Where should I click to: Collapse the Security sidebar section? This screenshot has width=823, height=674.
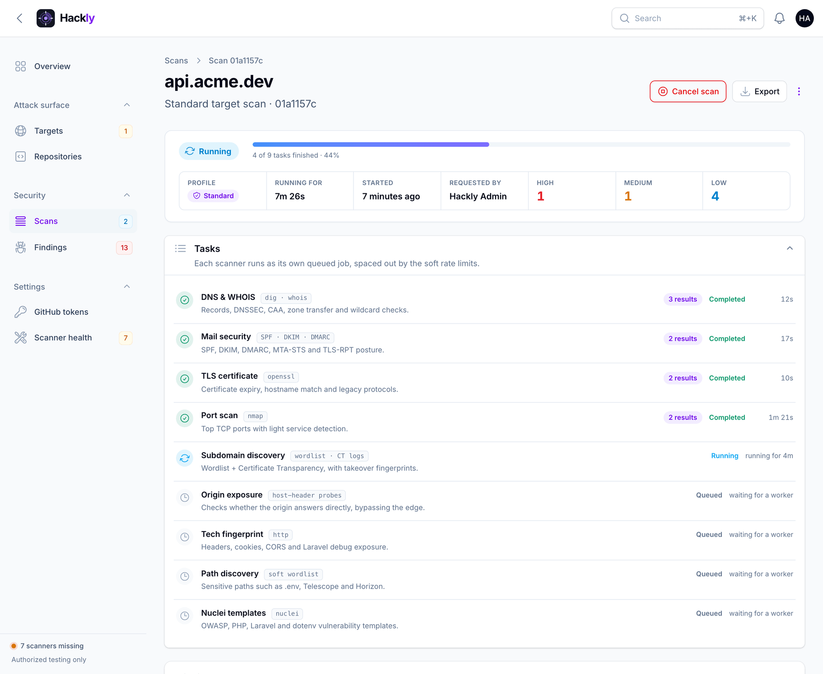[127, 195]
